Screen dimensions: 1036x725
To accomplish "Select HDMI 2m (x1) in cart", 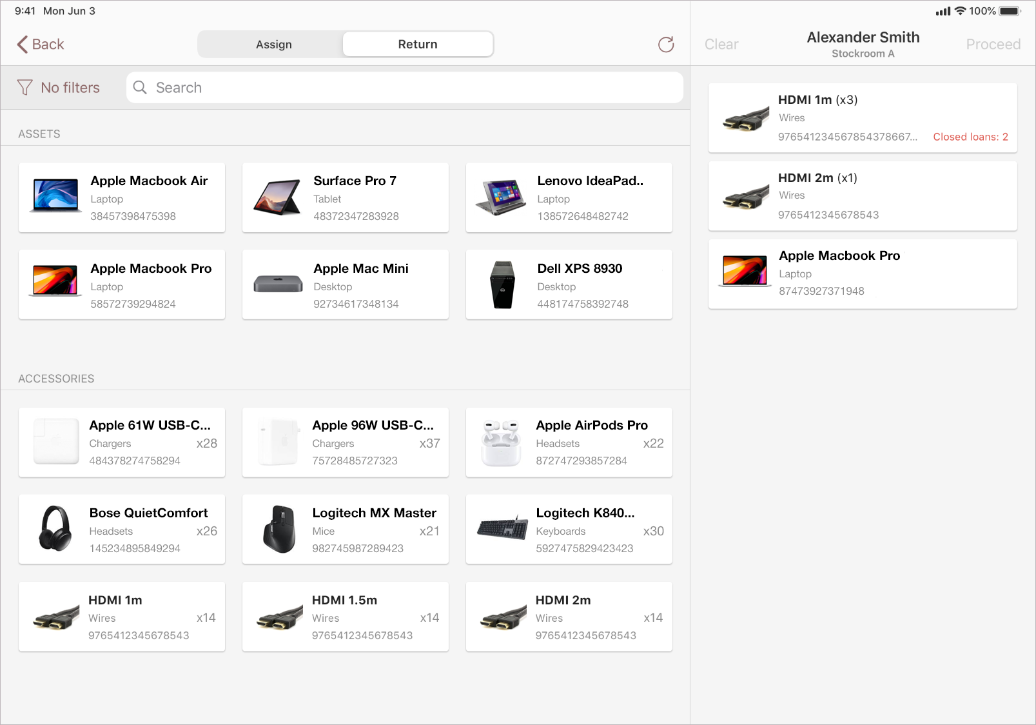I will point(862,196).
